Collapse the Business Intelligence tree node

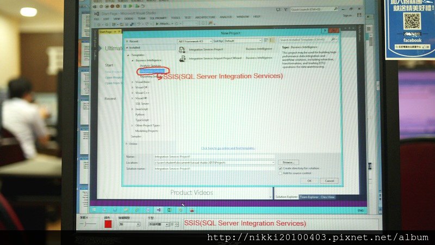(133, 60)
